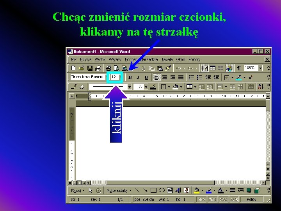
Task: Click the Columns icon
Action: point(221,68)
